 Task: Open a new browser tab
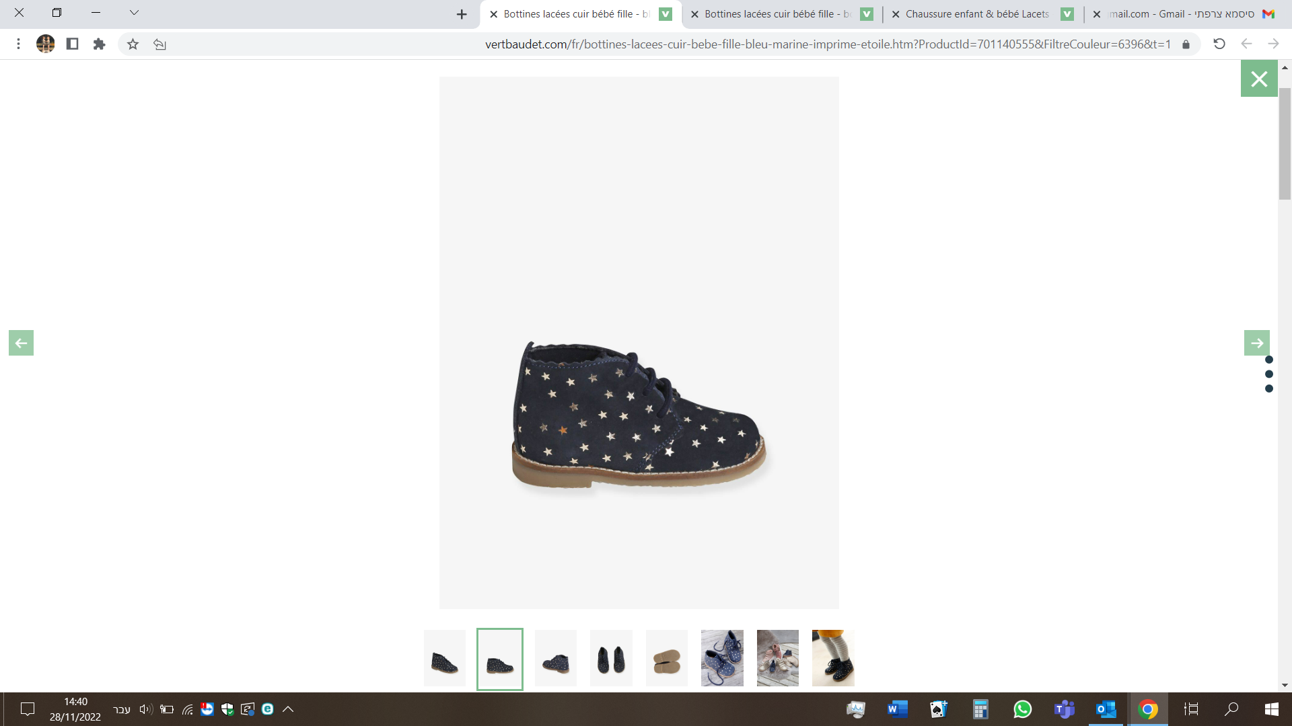pos(462,14)
